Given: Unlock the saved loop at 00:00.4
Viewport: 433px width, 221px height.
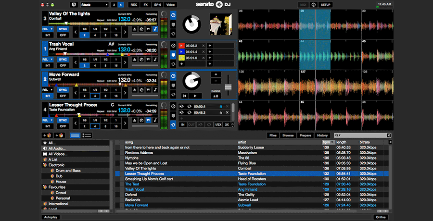Looking at the screenshot, I should tap(221, 107).
